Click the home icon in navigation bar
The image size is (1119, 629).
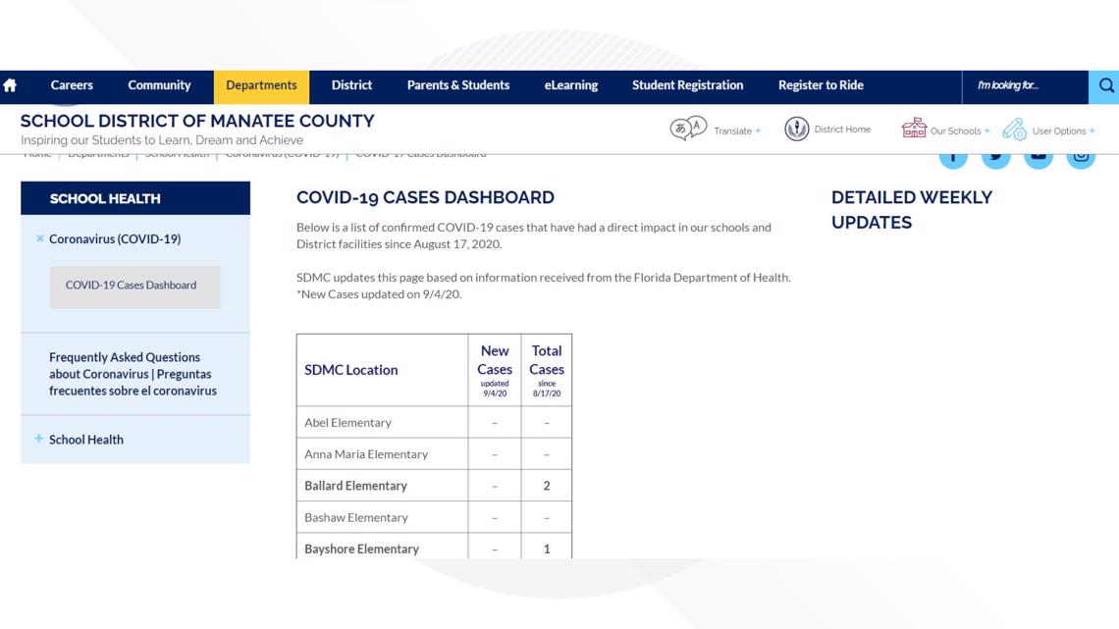[x=10, y=85]
